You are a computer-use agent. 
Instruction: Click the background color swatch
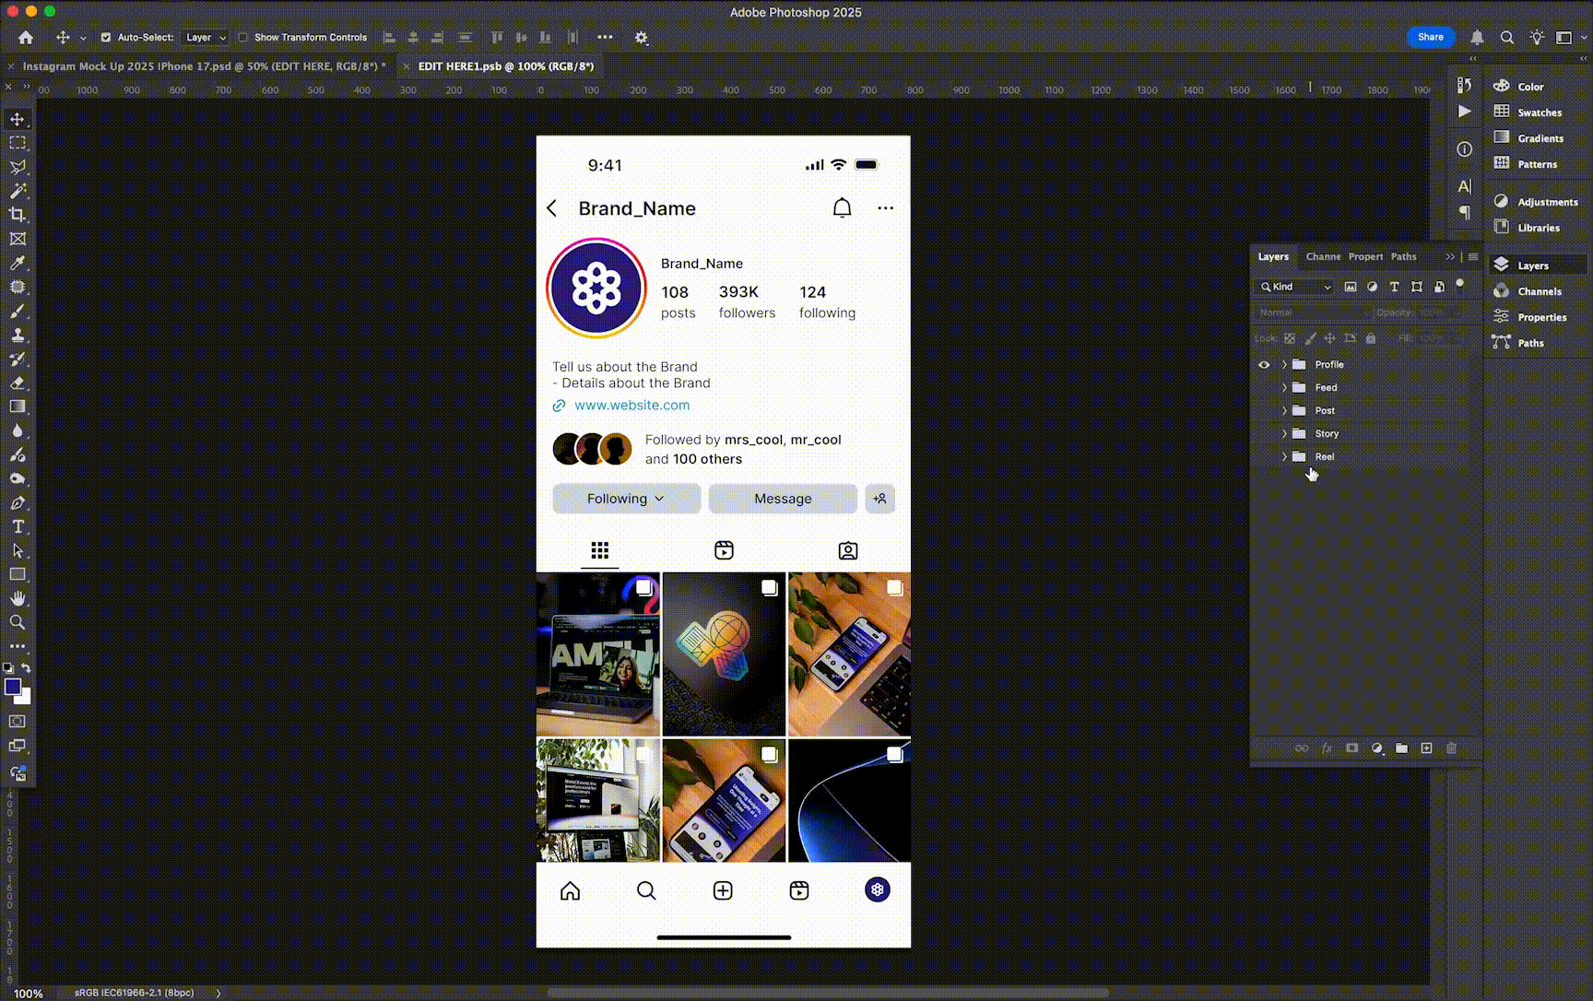[25, 698]
